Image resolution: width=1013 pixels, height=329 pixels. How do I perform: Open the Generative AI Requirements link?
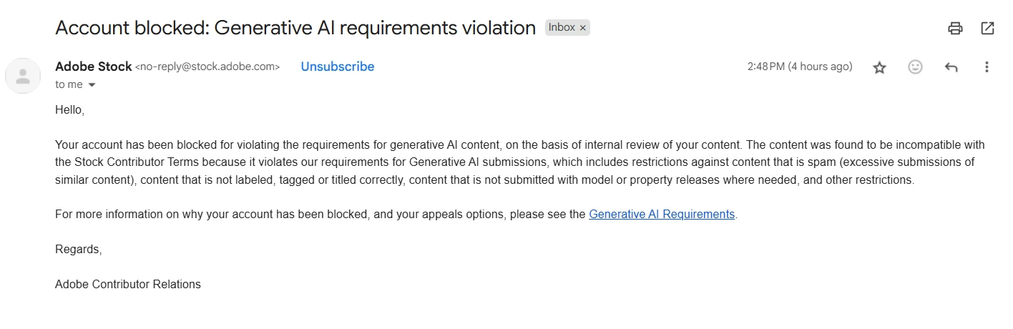click(661, 214)
